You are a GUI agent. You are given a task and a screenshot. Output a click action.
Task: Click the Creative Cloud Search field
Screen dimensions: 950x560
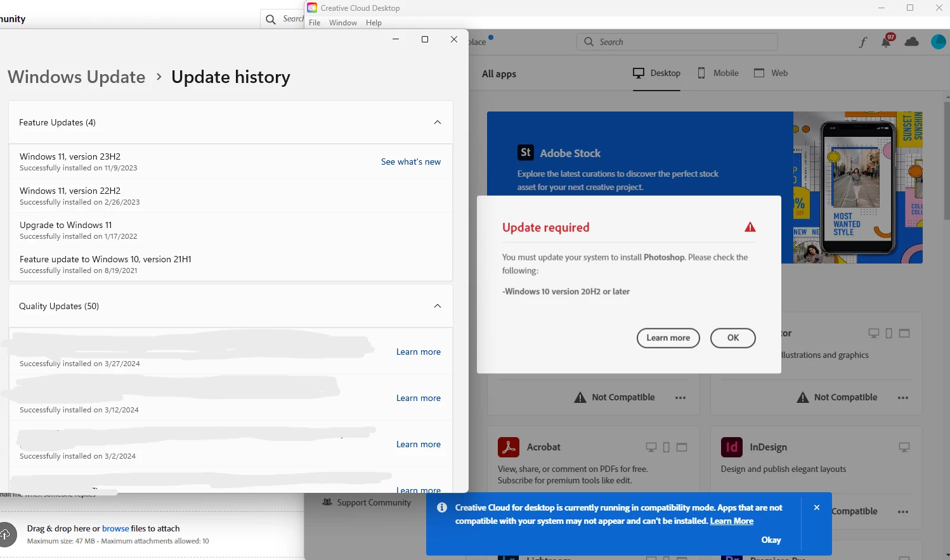(677, 42)
